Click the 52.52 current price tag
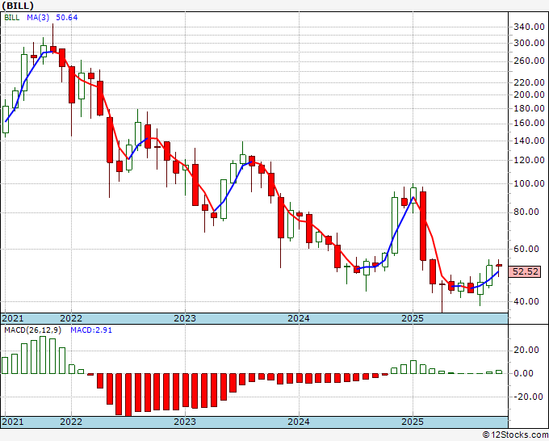This screenshot has width=549, height=441. click(x=525, y=271)
